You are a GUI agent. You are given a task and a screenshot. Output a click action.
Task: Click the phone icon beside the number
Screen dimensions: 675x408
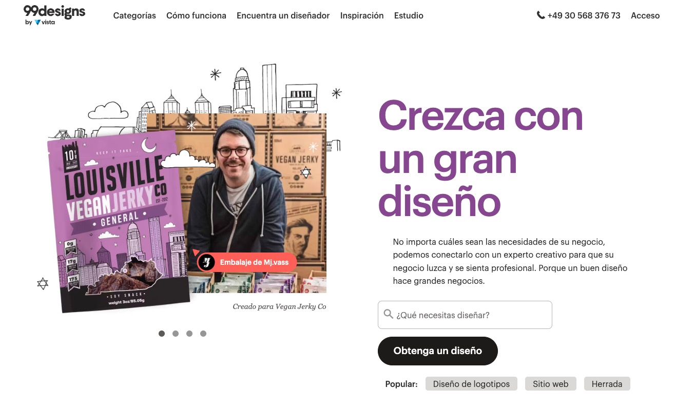tap(541, 15)
